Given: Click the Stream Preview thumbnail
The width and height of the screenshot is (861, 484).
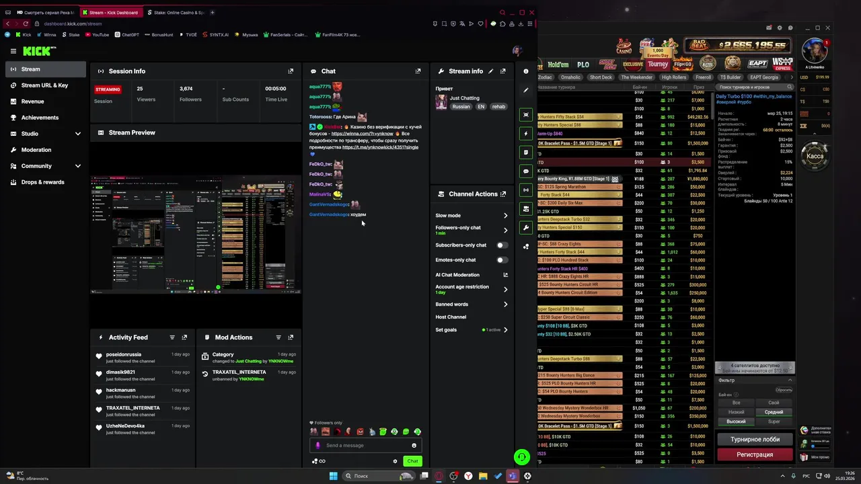Looking at the screenshot, I should pyautogui.click(x=196, y=235).
